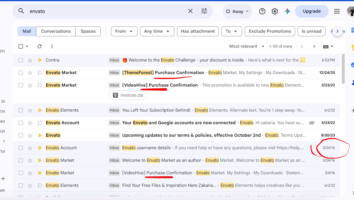Apply the Has attachment filter
This screenshot has width=354, height=200.
pos(198,31)
